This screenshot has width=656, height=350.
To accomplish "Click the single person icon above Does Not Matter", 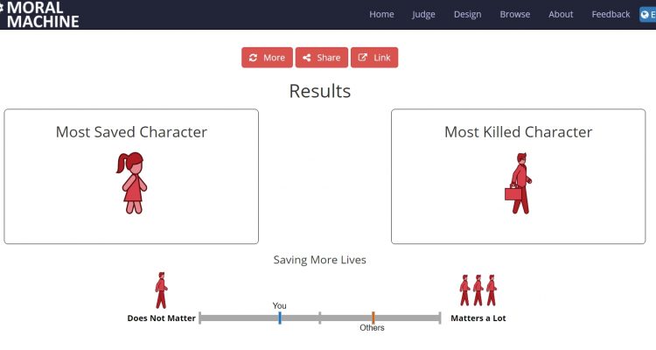I will click(160, 290).
